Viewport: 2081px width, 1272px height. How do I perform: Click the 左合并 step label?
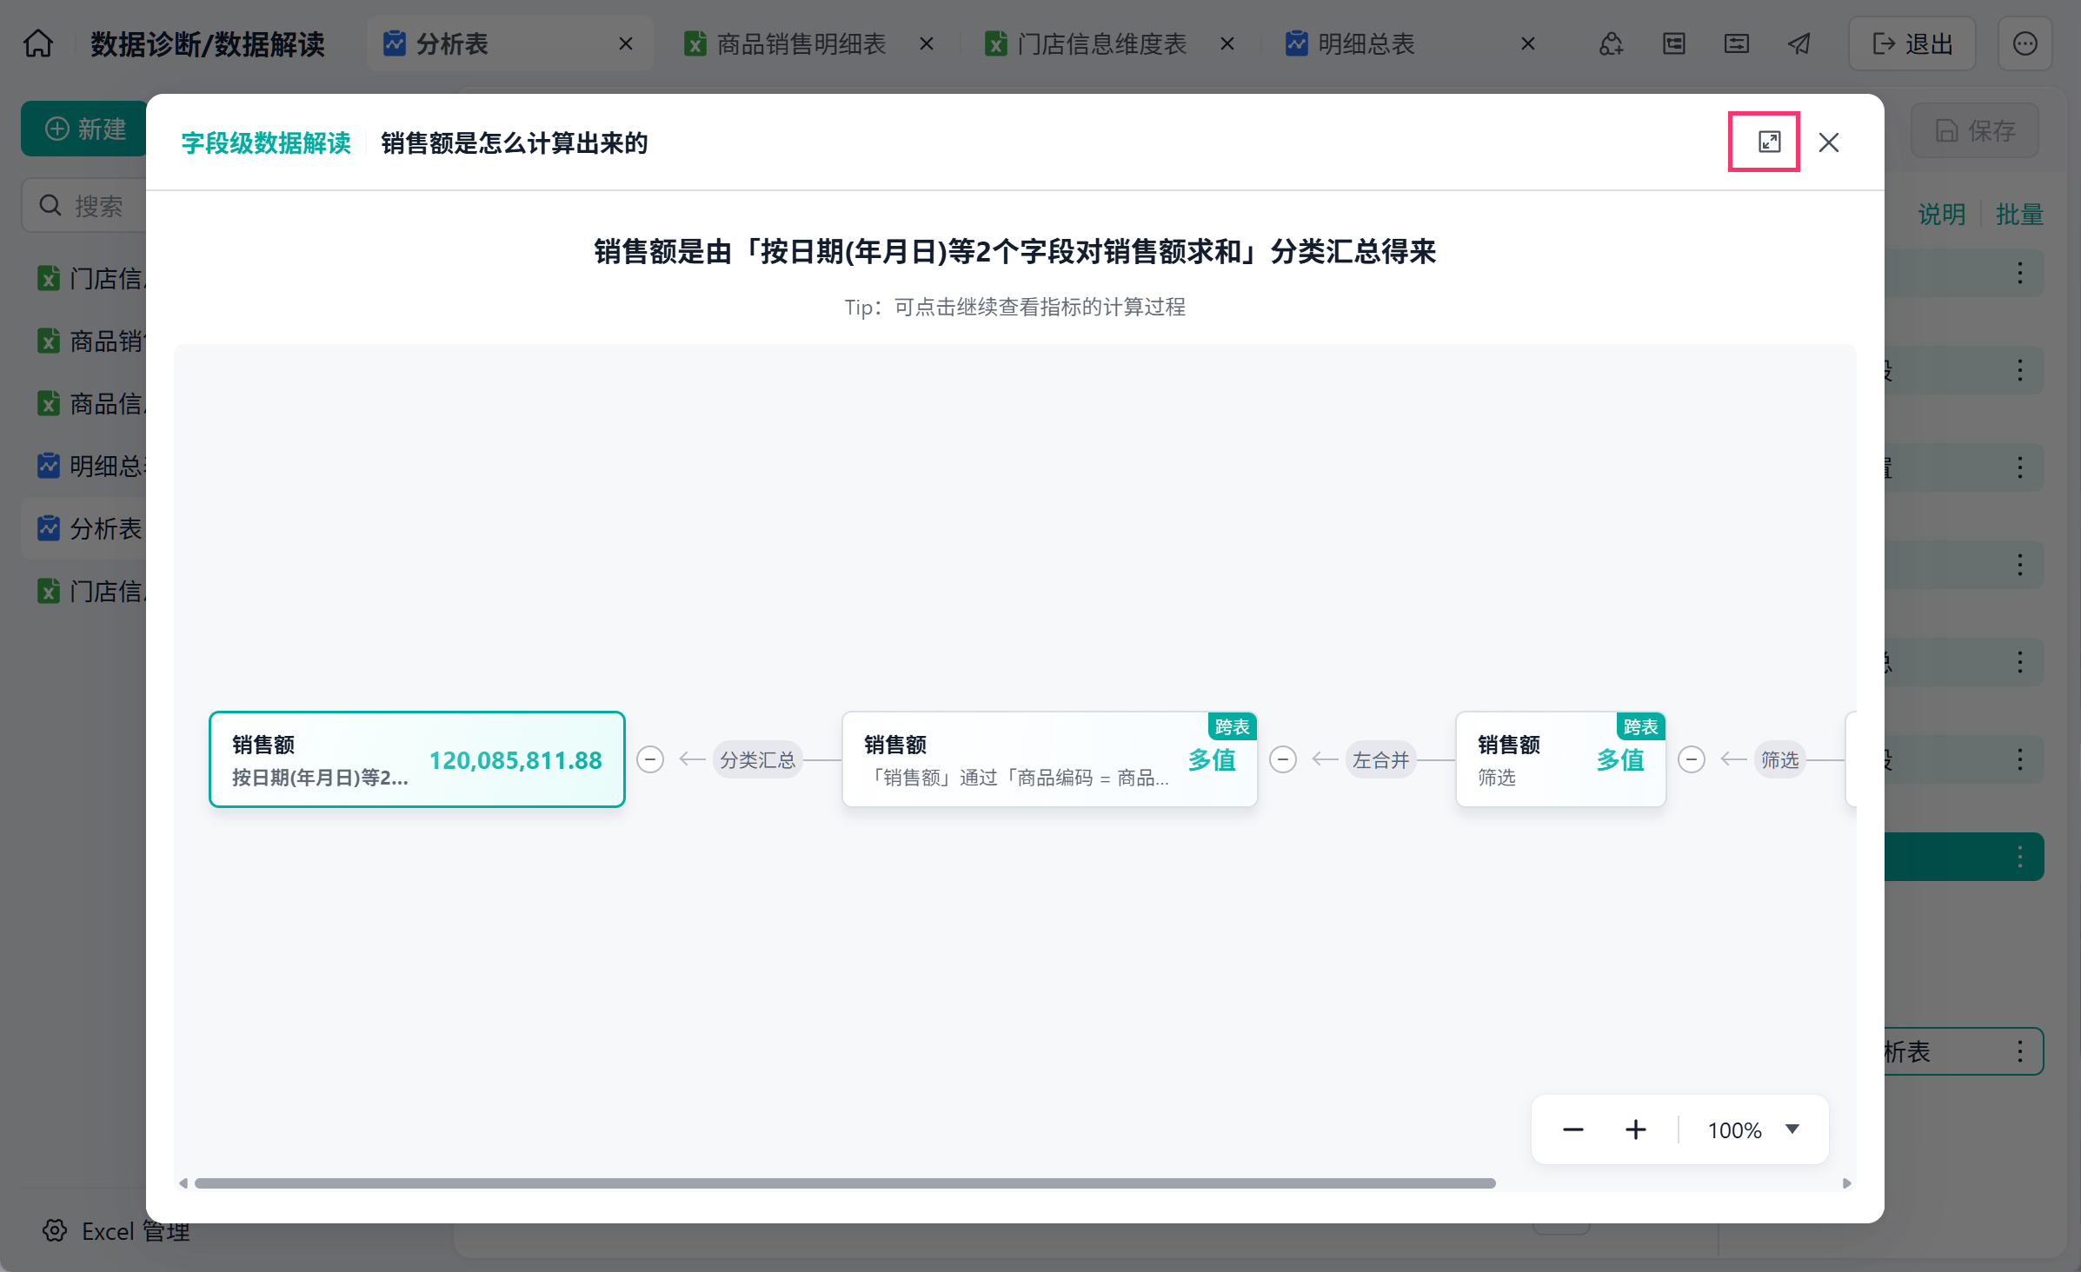click(x=1380, y=759)
